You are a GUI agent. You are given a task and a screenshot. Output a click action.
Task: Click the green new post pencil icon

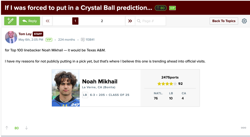click(10, 21)
